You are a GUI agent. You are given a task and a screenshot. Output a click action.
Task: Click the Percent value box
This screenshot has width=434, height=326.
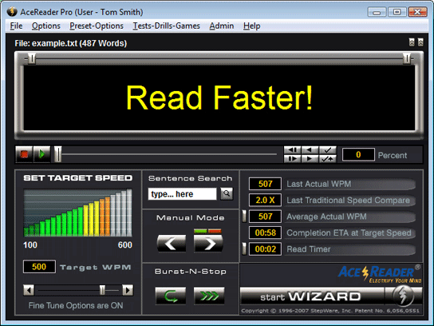coord(358,154)
